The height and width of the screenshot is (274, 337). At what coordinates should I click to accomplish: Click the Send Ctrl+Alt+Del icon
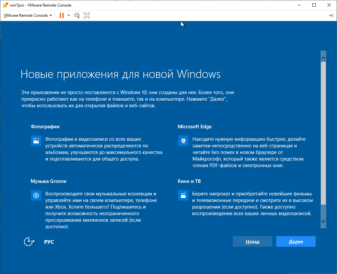pyautogui.click(x=77, y=15)
